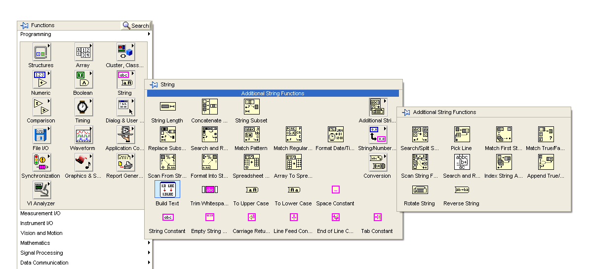
Task: Select the Match Regular Expression function
Action: pyautogui.click(x=293, y=134)
